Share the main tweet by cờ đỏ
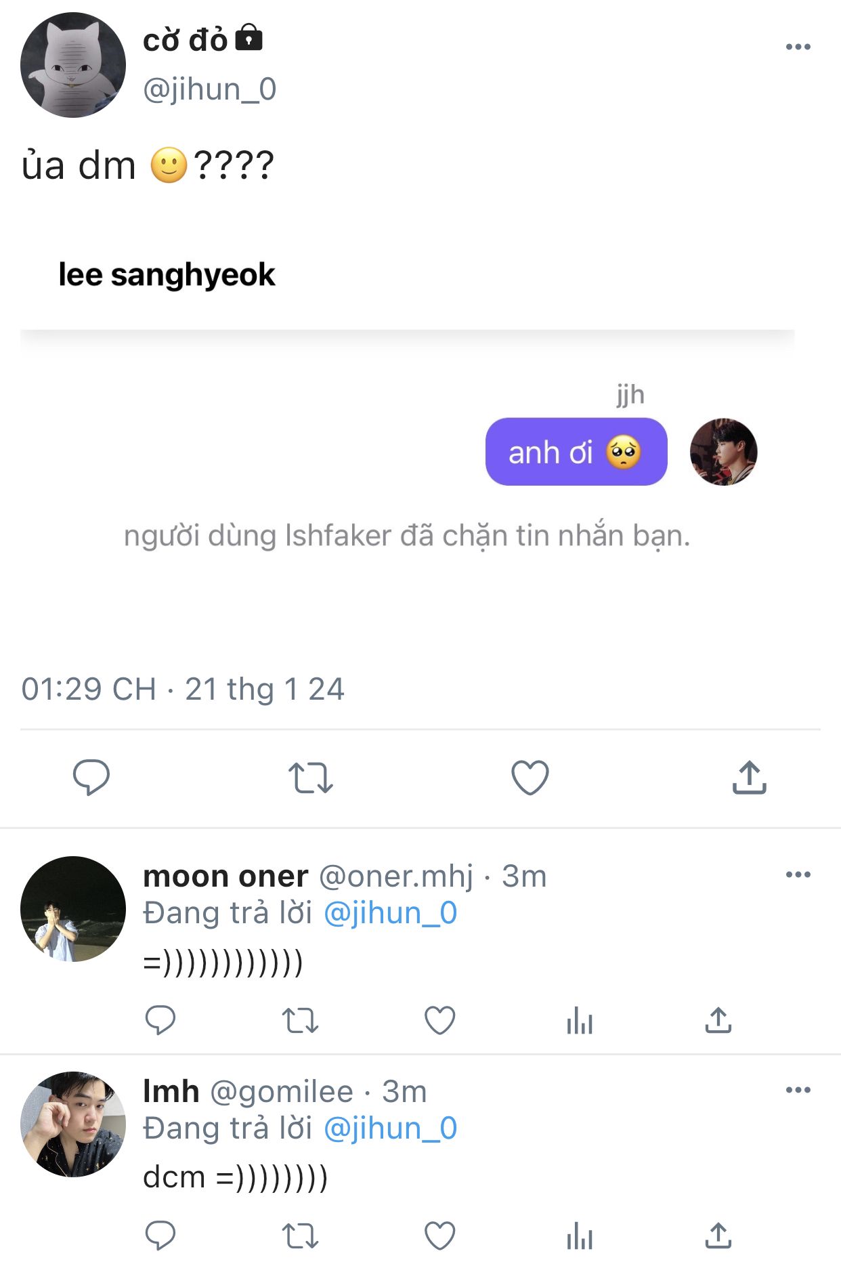This screenshot has height=1268, width=841. click(749, 777)
